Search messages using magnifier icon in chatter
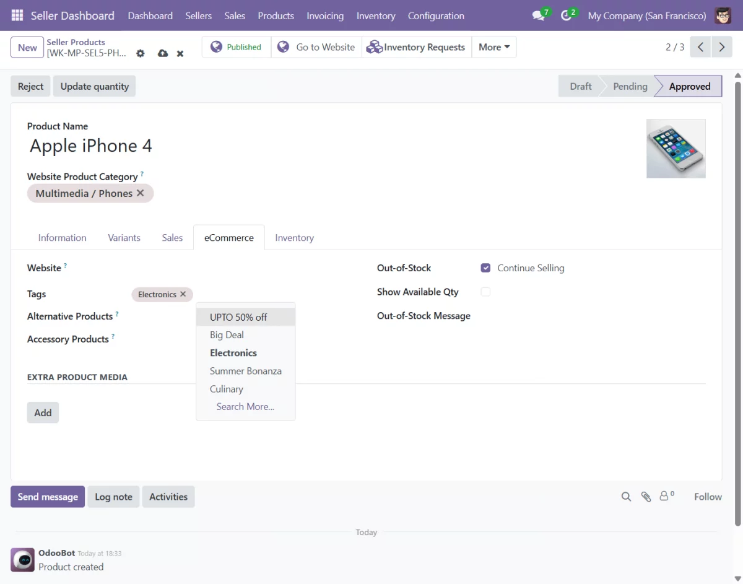This screenshot has width=743, height=584. (x=626, y=497)
